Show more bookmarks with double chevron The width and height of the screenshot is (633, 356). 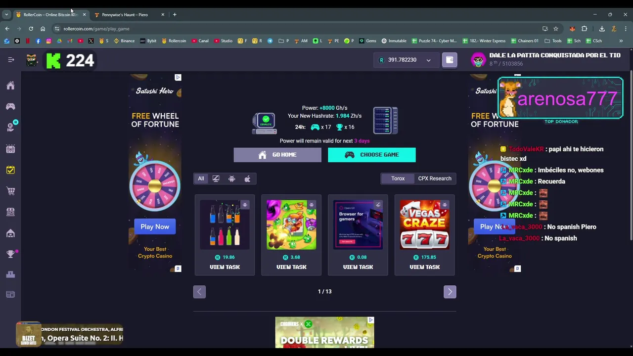[x=621, y=41]
